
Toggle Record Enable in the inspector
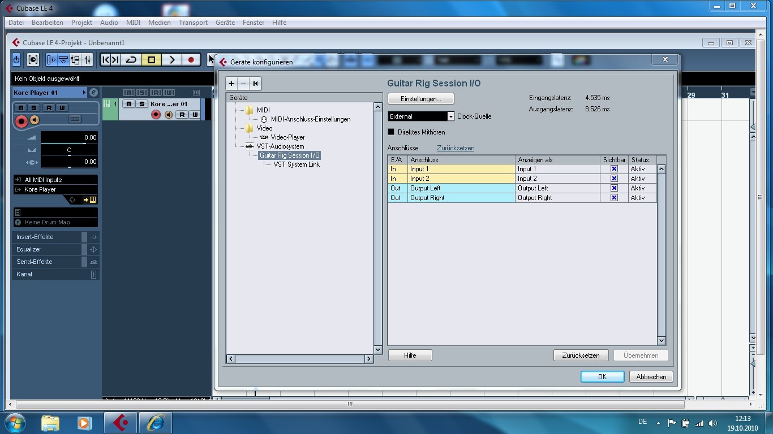click(x=22, y=120)
